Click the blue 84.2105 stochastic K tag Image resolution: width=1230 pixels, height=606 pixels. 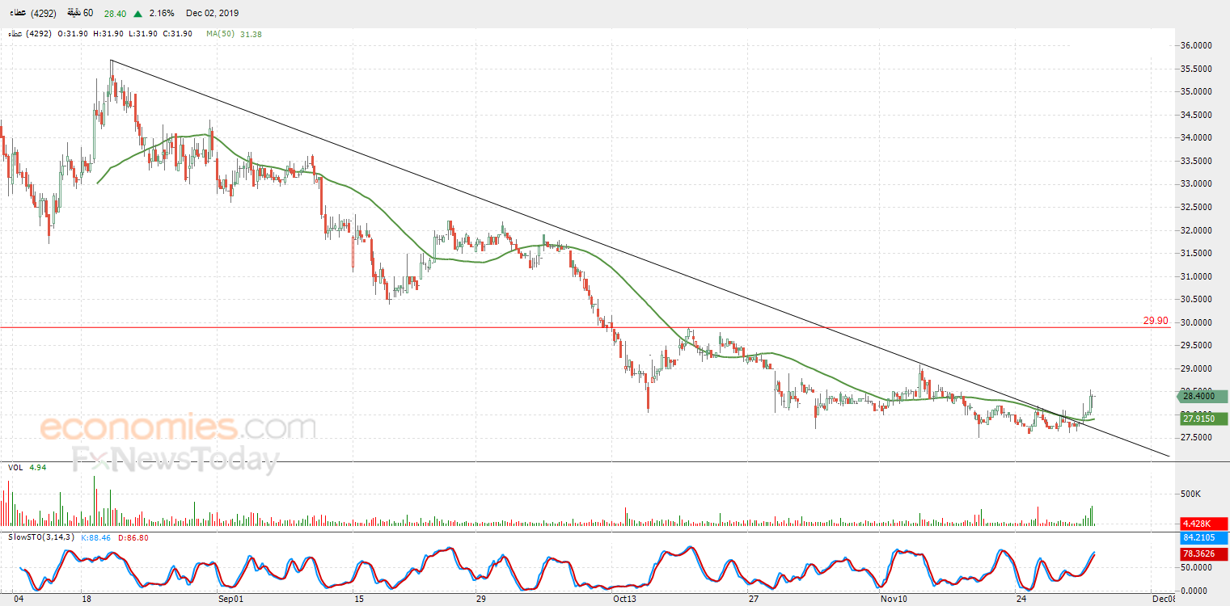click(x=1204, y=537)
